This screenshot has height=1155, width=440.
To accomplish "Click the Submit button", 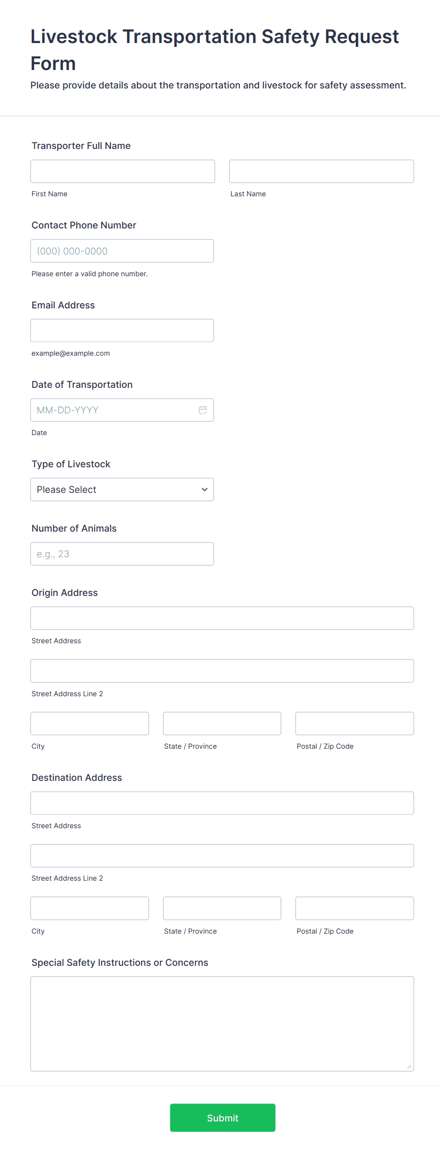I will point(222,1118).
